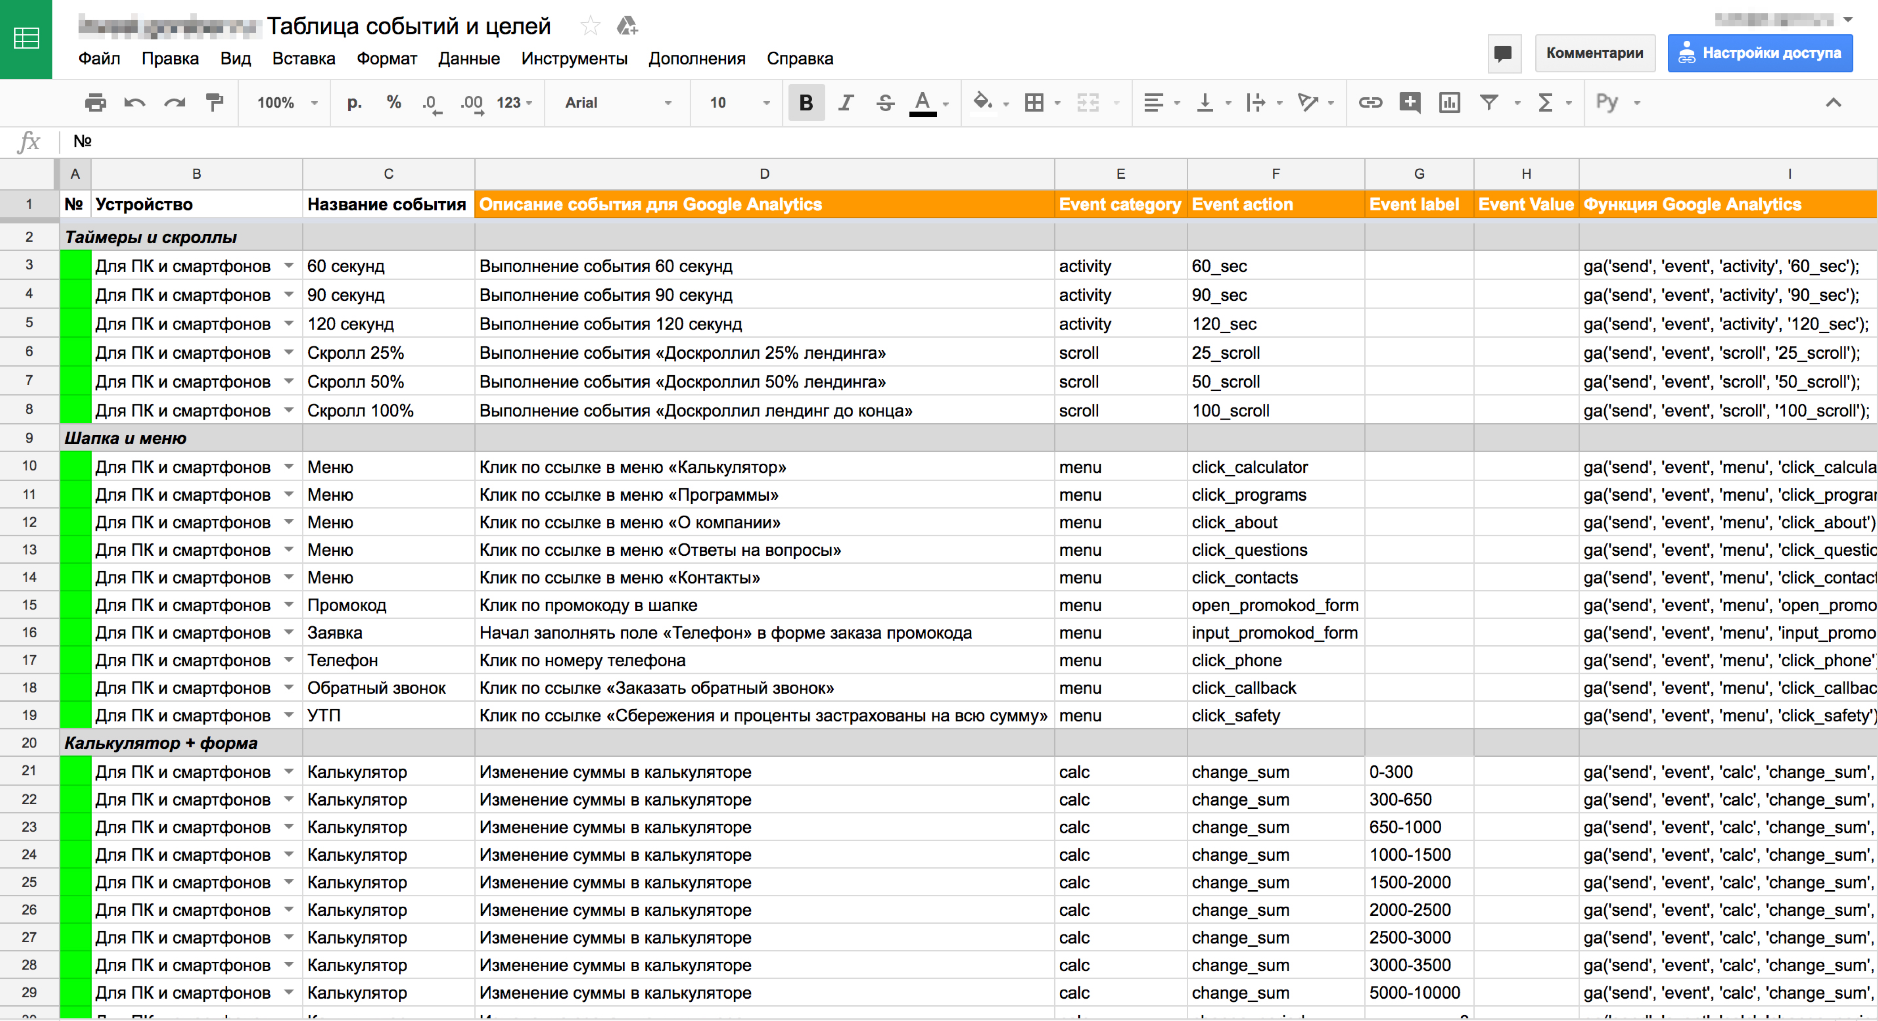Select row 9 header

coord(29,438)
